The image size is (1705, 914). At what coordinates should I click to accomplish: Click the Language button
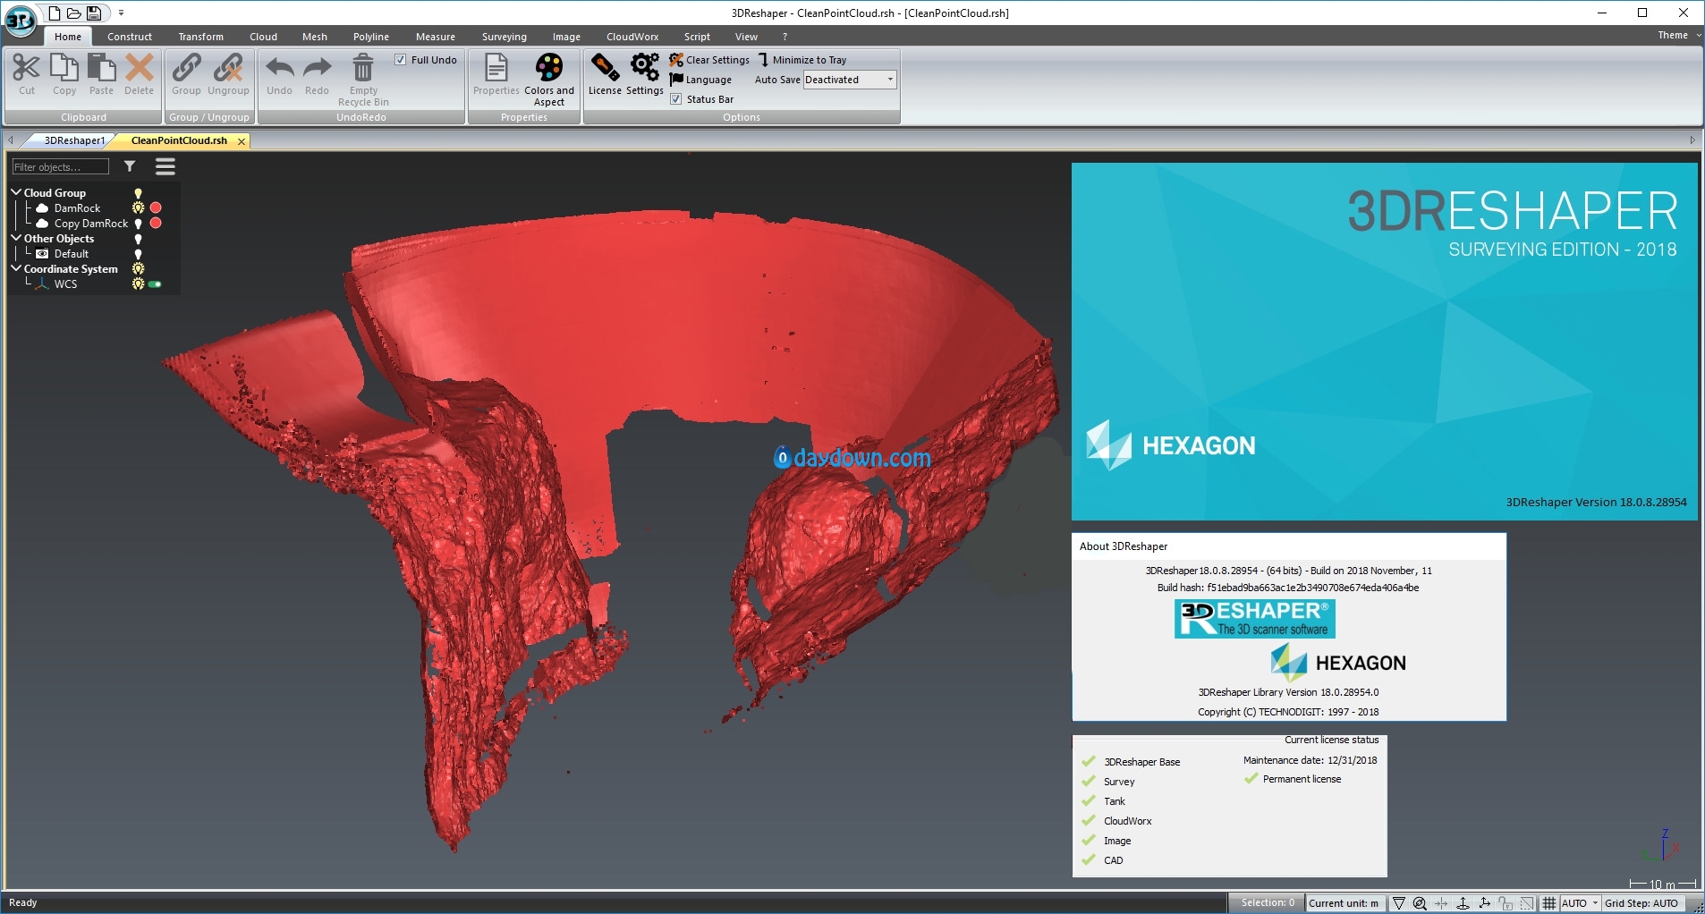(700, 80)
